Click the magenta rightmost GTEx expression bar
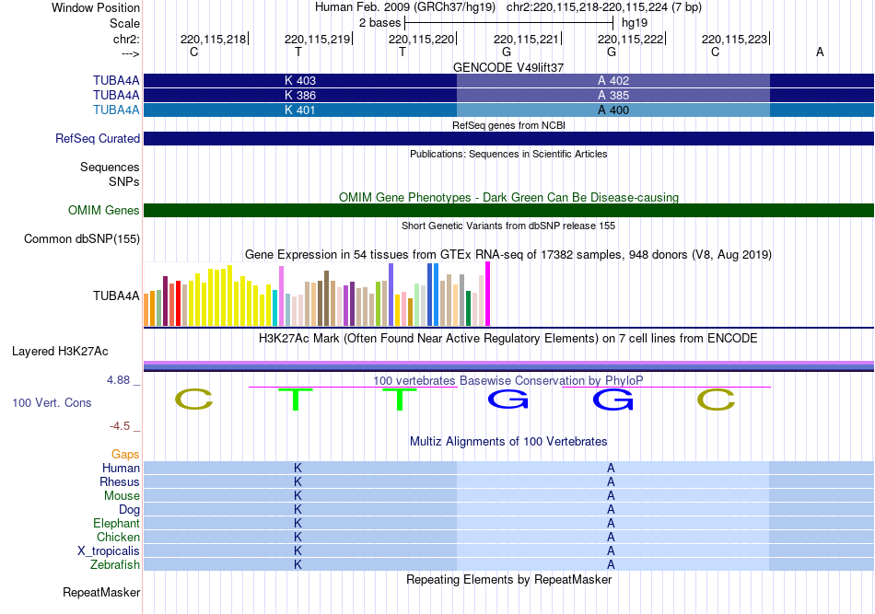Image resolution: width=875 pixels, height=614 pixels. [x=488, y=294]
